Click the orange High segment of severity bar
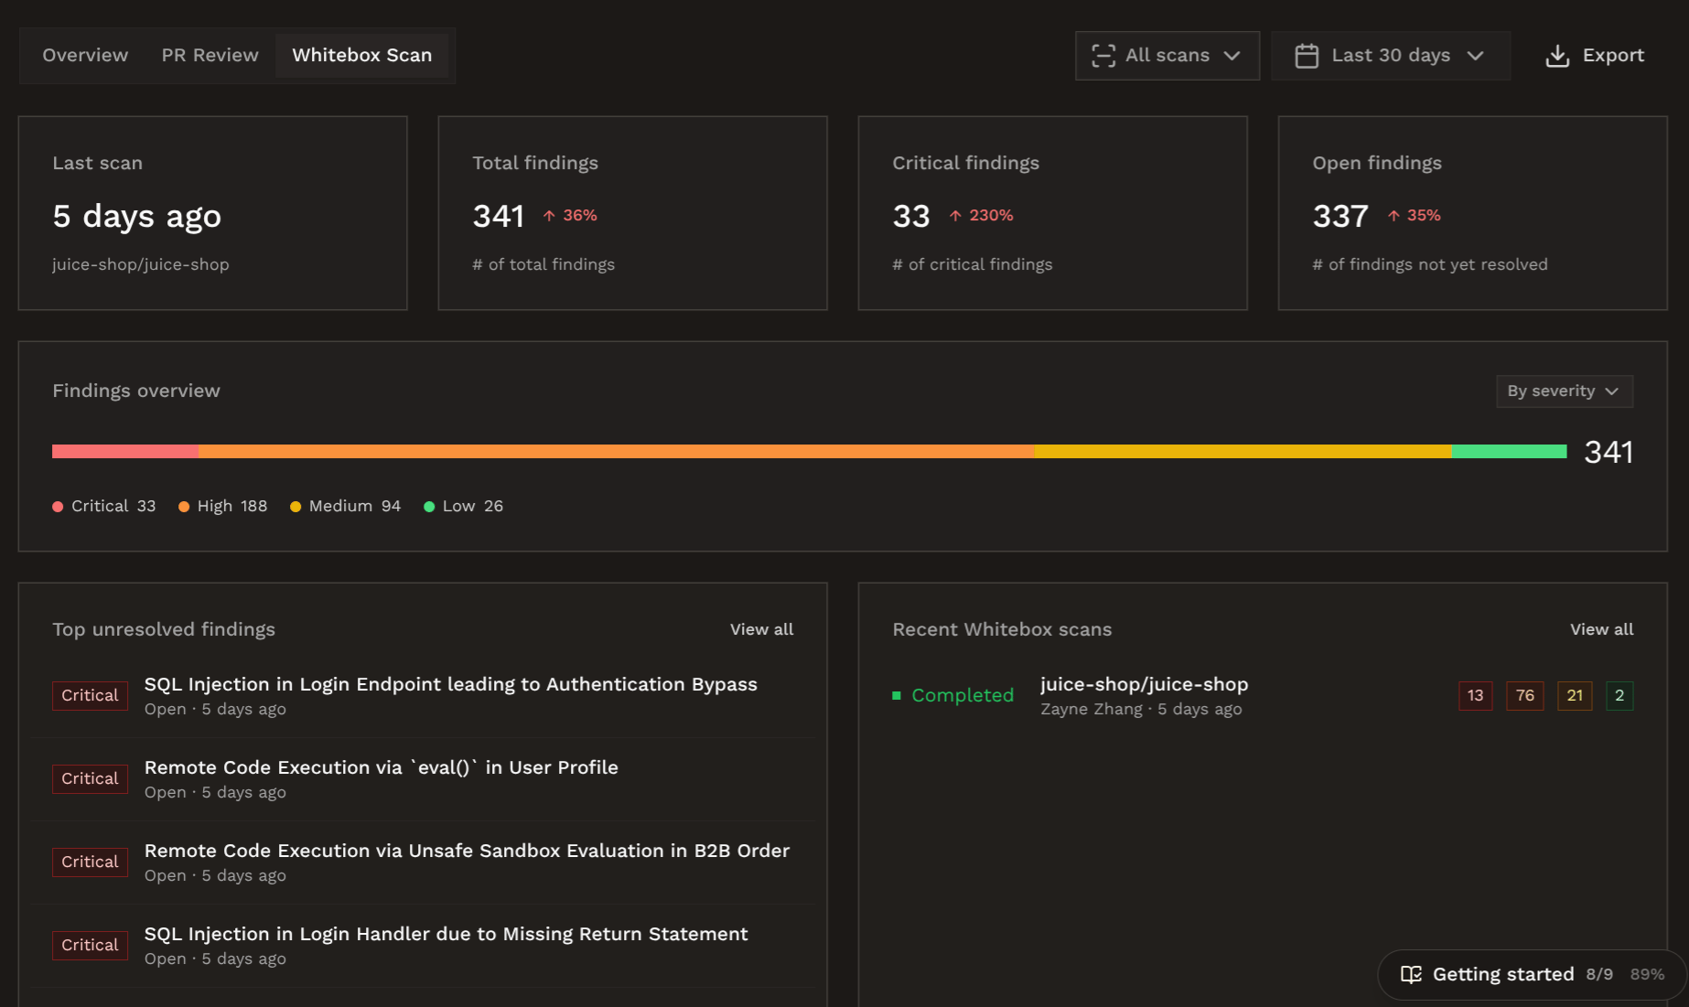The width and height of the screenshot is (1689, 1007). tap(617, 451)
